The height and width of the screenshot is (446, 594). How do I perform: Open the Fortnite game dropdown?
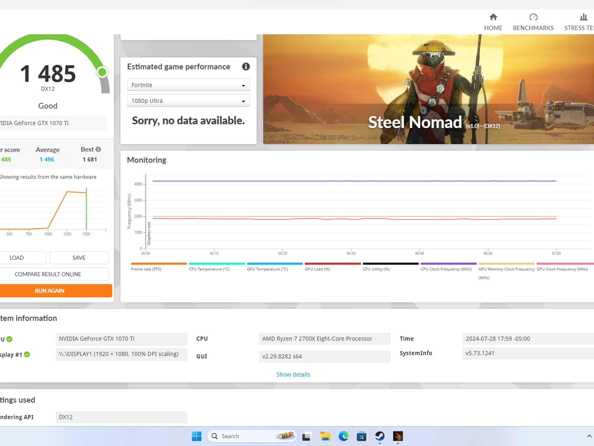188,85
